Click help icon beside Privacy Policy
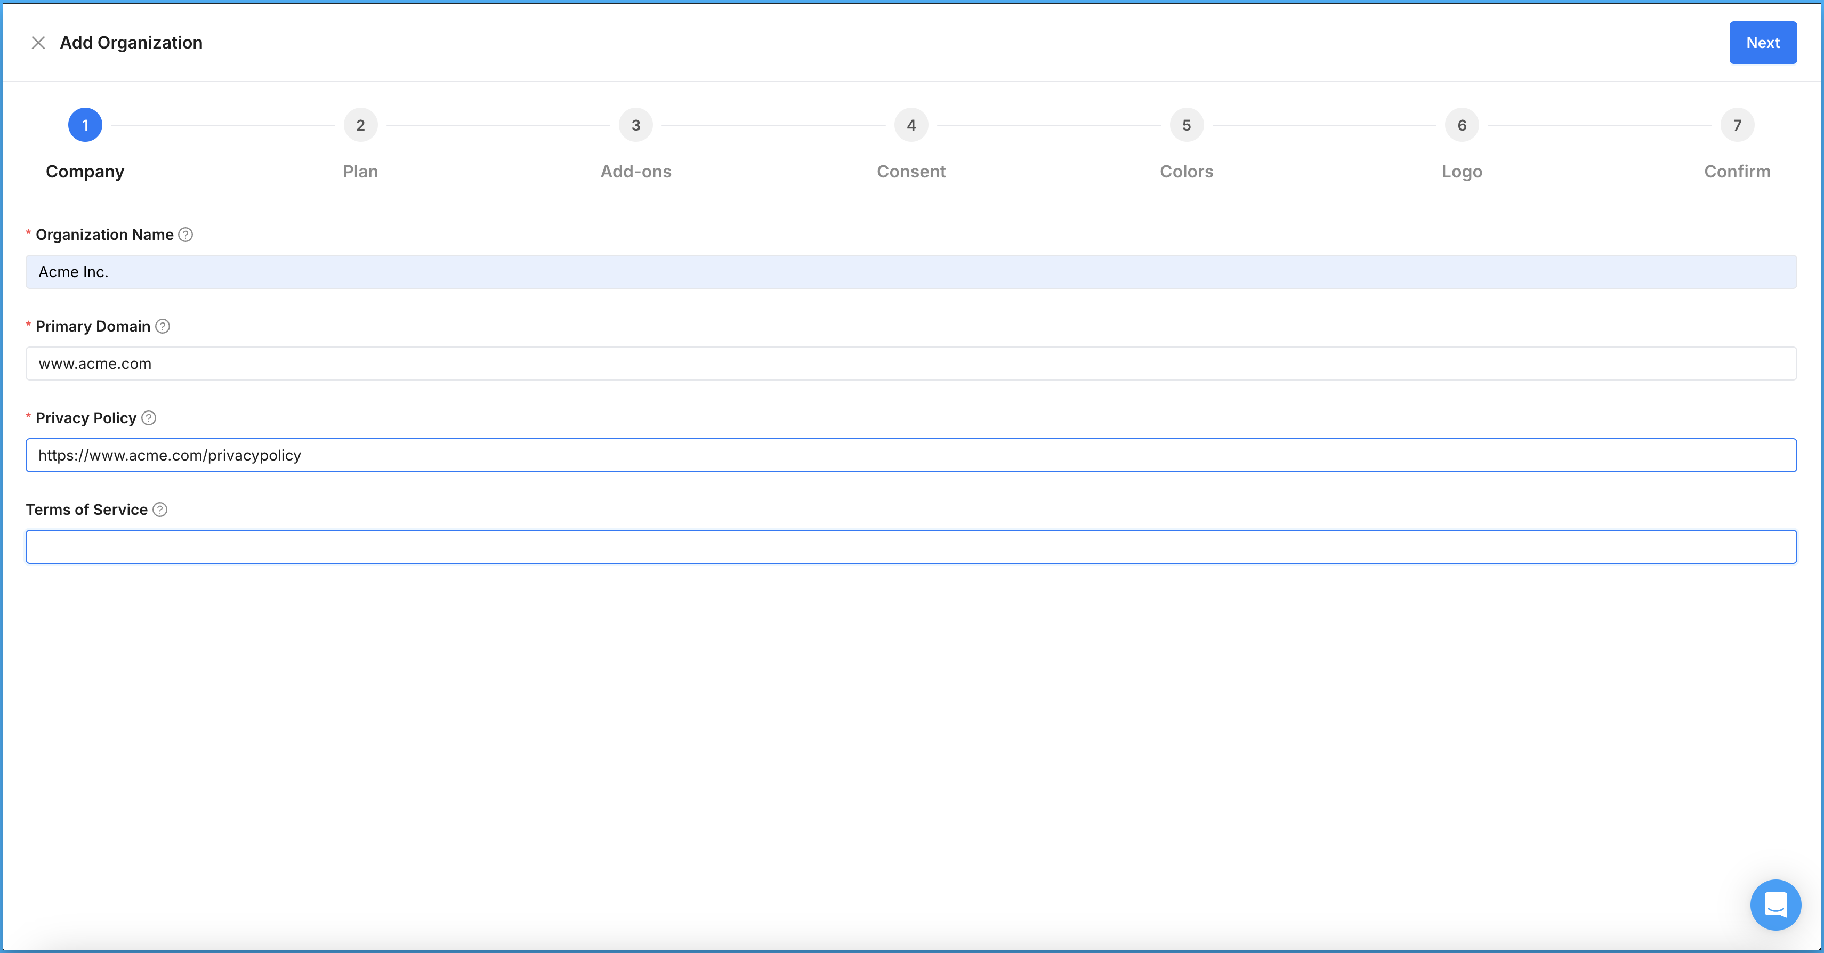Screen dimensions: 1824x953 149,418
